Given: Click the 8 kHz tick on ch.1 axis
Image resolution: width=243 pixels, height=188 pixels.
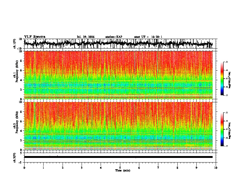Looking at the screenshot, I should tap(21, 61).
